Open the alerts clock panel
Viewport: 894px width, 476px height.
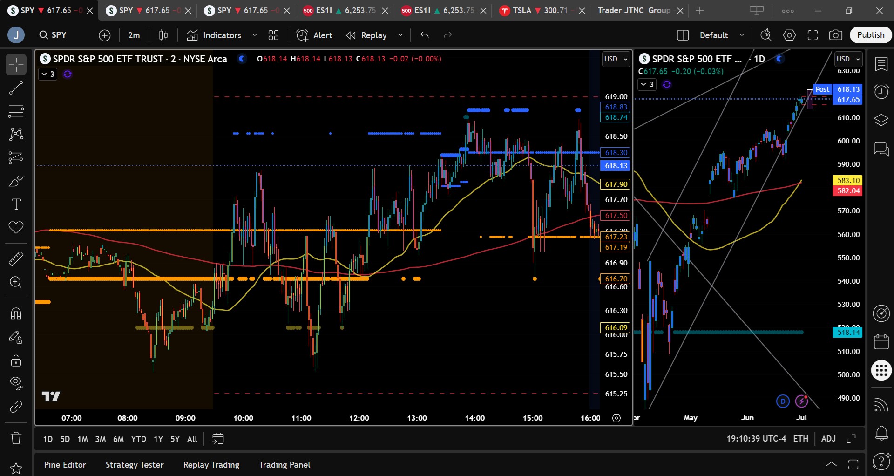point(881,92)
